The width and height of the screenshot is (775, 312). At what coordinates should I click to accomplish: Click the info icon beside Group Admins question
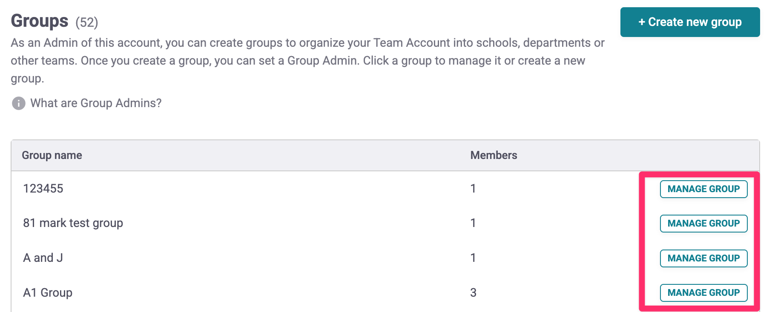tap(18, 103)
